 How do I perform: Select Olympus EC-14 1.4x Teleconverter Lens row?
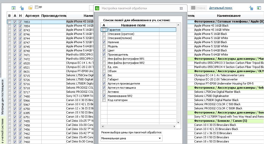click(229, 75)
